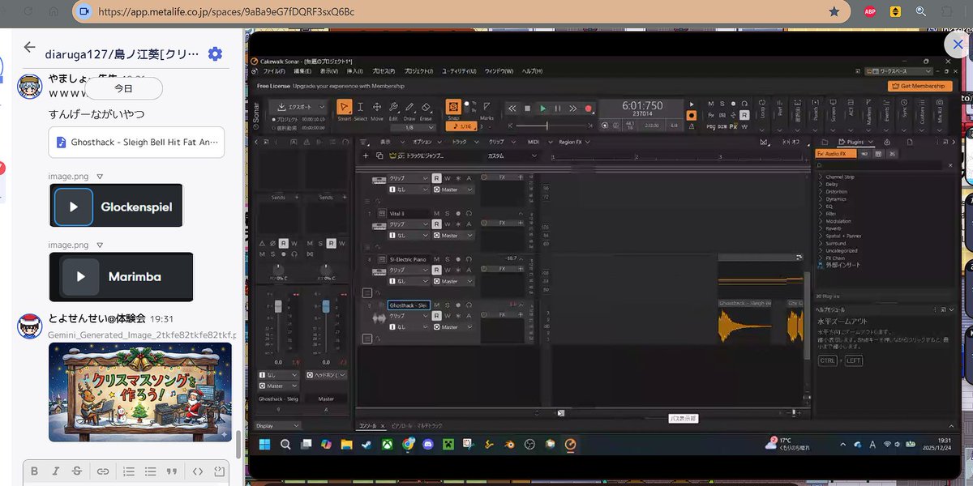973x486 pixels.
Task: Open the ヘルプ(H) menu
Action: tap(532, 71)
